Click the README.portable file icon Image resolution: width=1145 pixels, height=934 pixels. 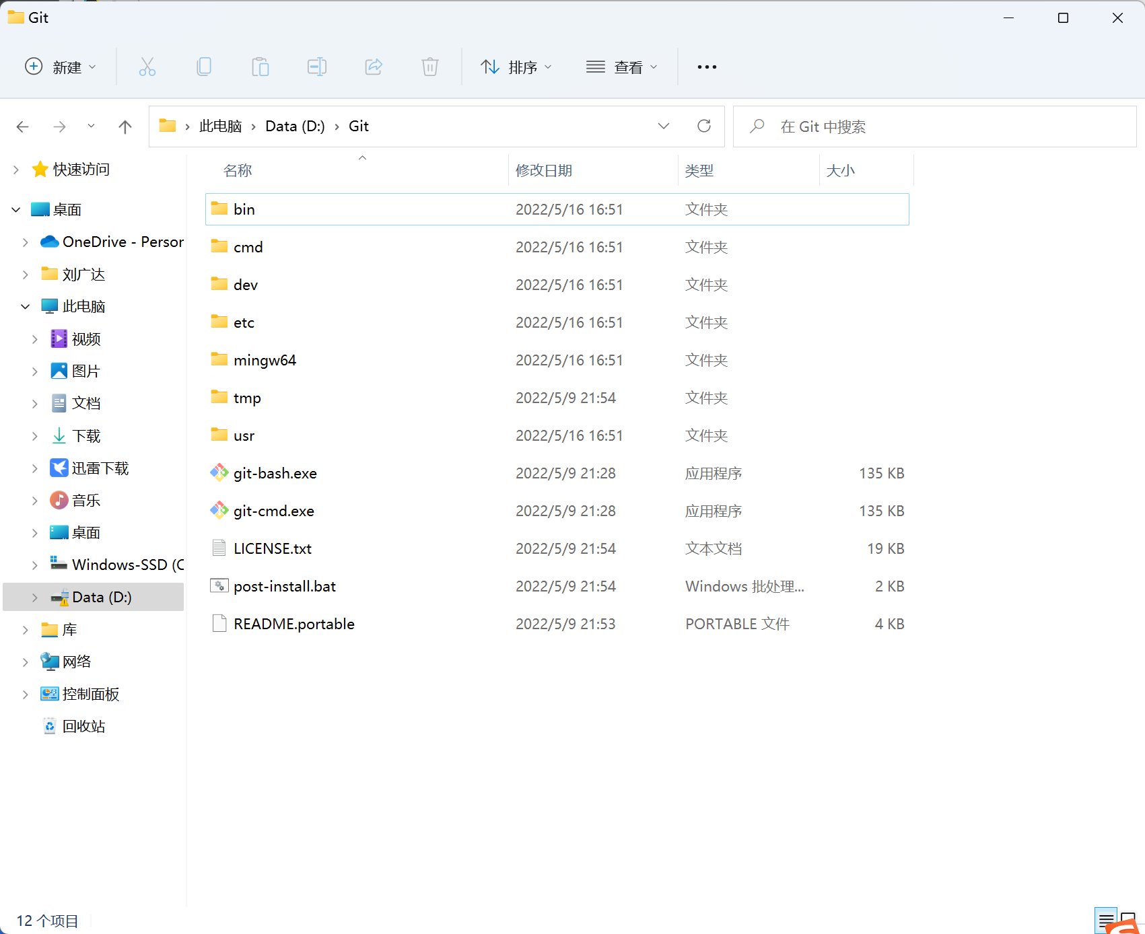(219, 624)
